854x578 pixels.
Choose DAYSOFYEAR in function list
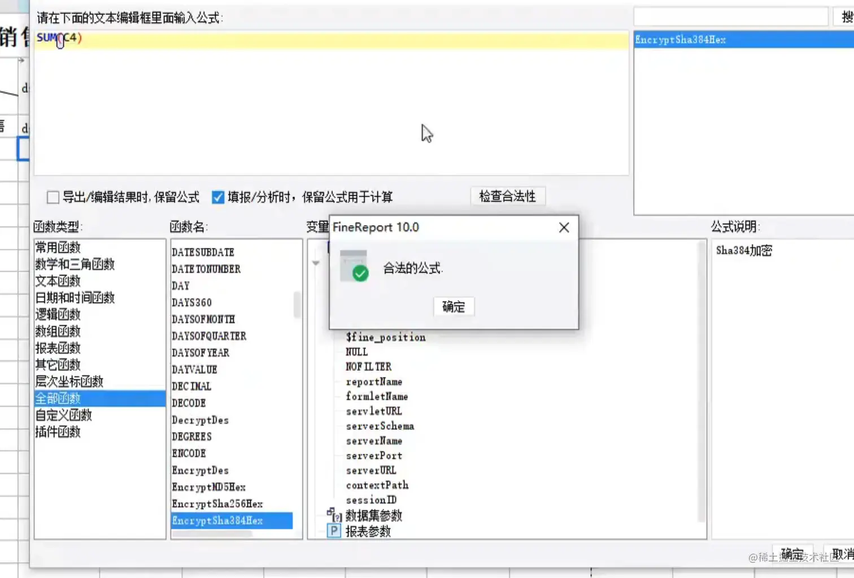coord(232,353)
